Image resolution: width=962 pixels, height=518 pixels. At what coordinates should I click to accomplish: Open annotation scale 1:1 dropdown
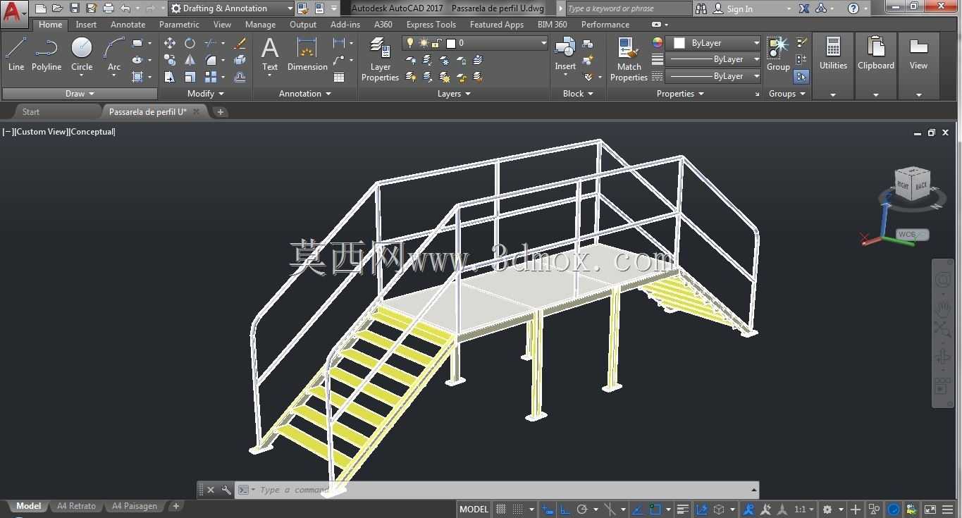click(804, 509)
